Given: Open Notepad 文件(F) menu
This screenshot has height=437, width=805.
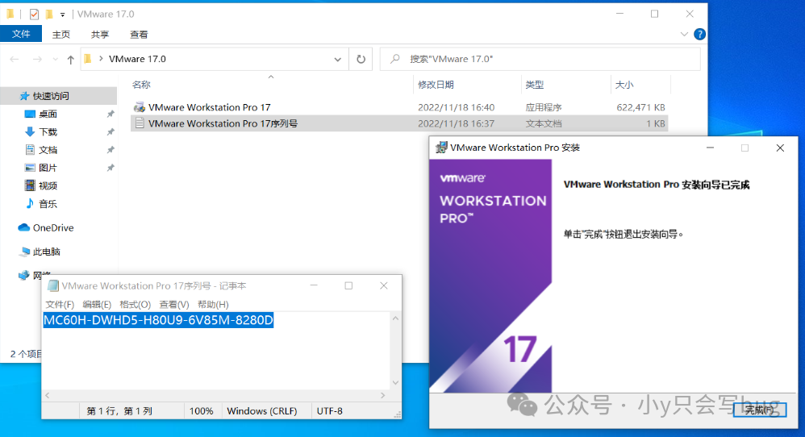Looking at the screenshot, I should (x=60, y=305).
